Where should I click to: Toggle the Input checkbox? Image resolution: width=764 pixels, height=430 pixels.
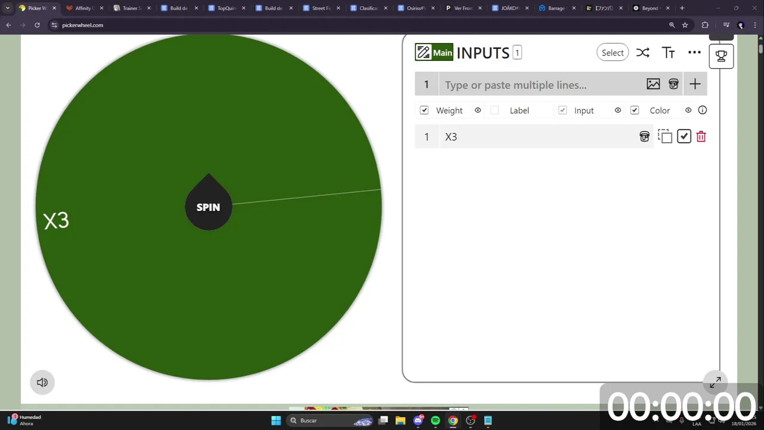[x=562, y=110]
